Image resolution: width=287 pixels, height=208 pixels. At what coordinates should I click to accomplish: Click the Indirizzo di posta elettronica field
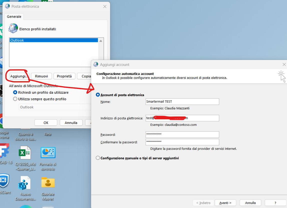click(182, 118)
